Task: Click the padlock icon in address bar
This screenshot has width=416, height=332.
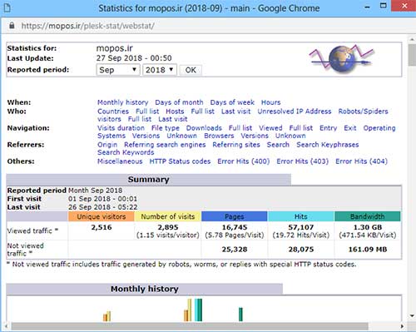Action: pyautogui.click(x=12, y=26)
